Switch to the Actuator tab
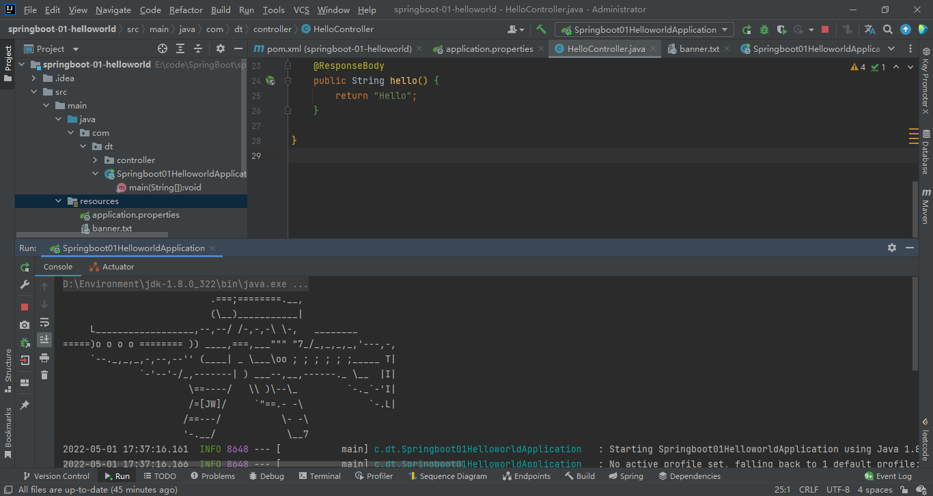The width and height of the screenshot is (933, 496). [x=111, y=267]
